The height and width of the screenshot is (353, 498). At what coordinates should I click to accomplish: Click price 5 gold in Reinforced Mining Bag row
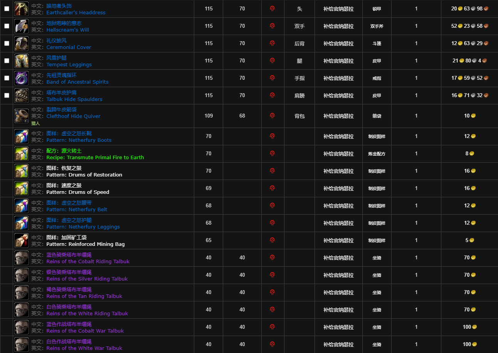pyautogui.click(x=470, y=240)
